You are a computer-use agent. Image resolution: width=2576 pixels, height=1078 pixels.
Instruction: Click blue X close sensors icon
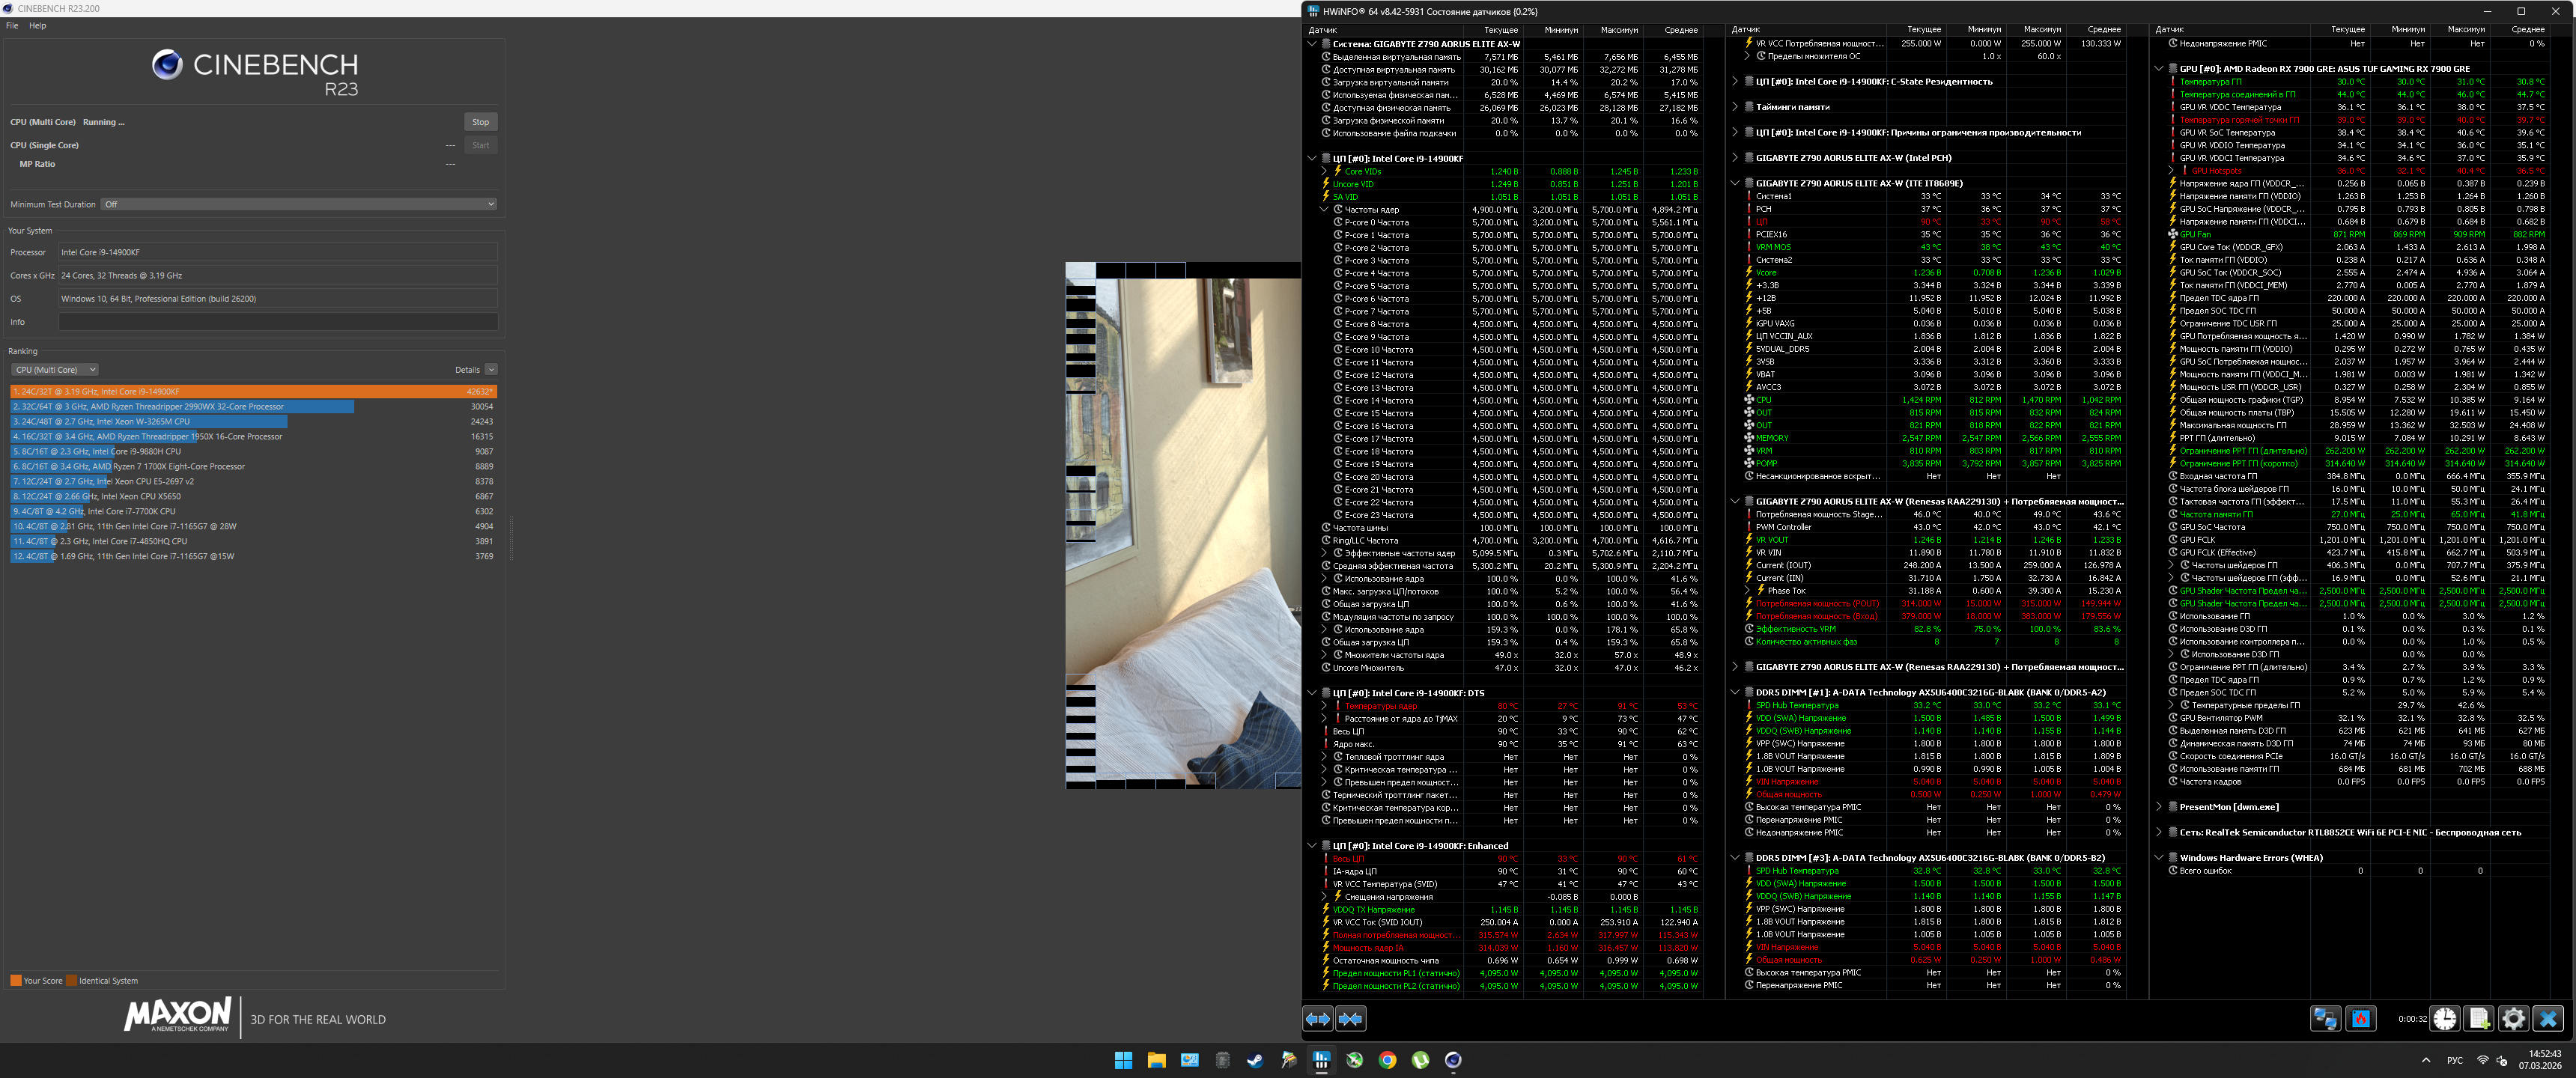[x=2548, y=1019]
